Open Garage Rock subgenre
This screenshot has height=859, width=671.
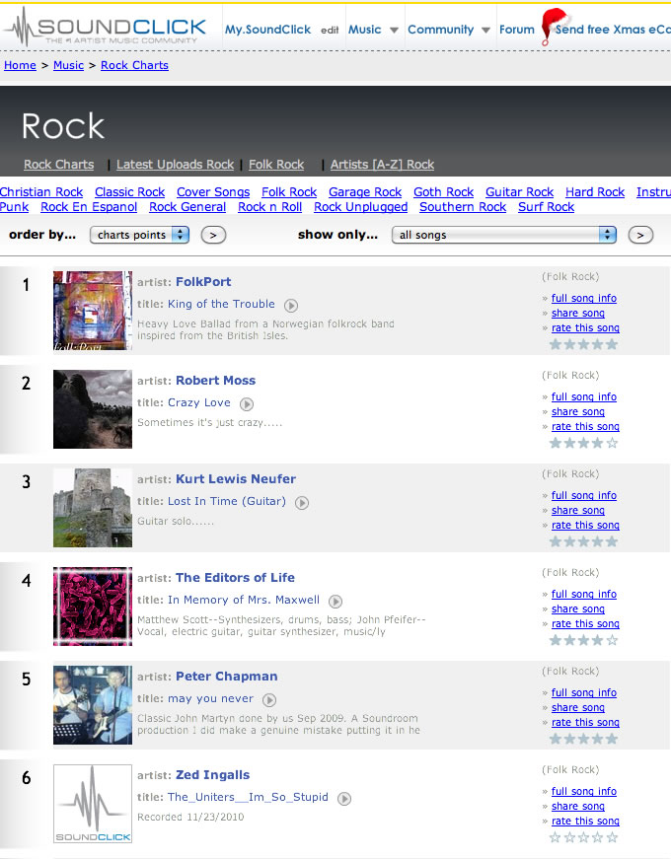365,192
